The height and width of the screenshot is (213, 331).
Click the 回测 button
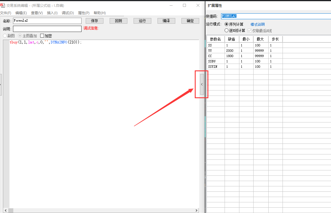[119, 21]
